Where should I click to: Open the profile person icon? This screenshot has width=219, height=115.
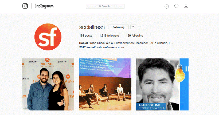tap(186, 6)
